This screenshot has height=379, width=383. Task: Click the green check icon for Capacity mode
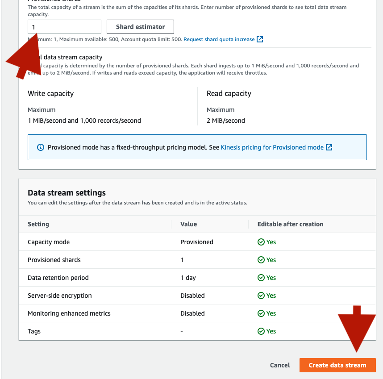261,242
